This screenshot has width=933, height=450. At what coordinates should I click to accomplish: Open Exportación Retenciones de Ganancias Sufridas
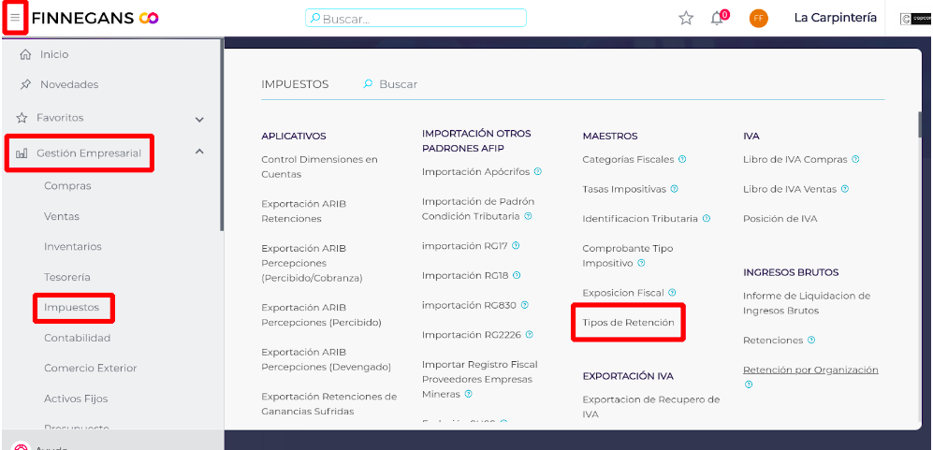[x=329, y=404]
